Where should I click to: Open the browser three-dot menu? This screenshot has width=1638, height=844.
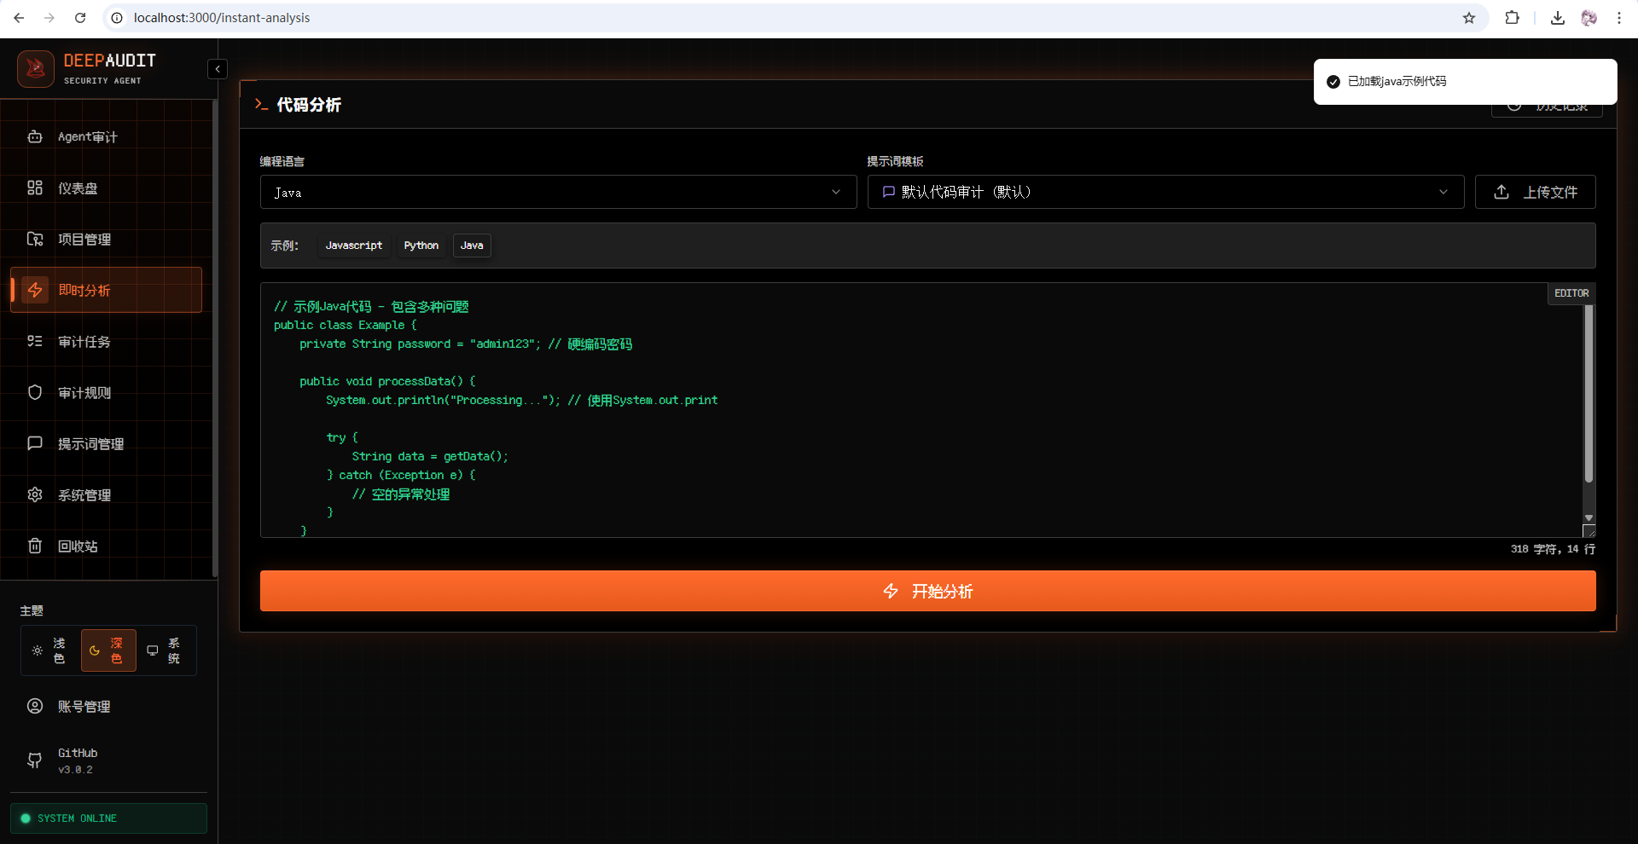[1619, 18]
